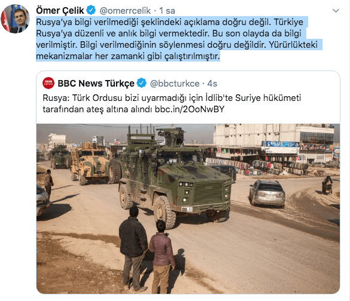Image resolution: width=350 pixels, height=301 pixels.
Task: Visit the @bbcturkce handle
Action: tap(175, 84)
